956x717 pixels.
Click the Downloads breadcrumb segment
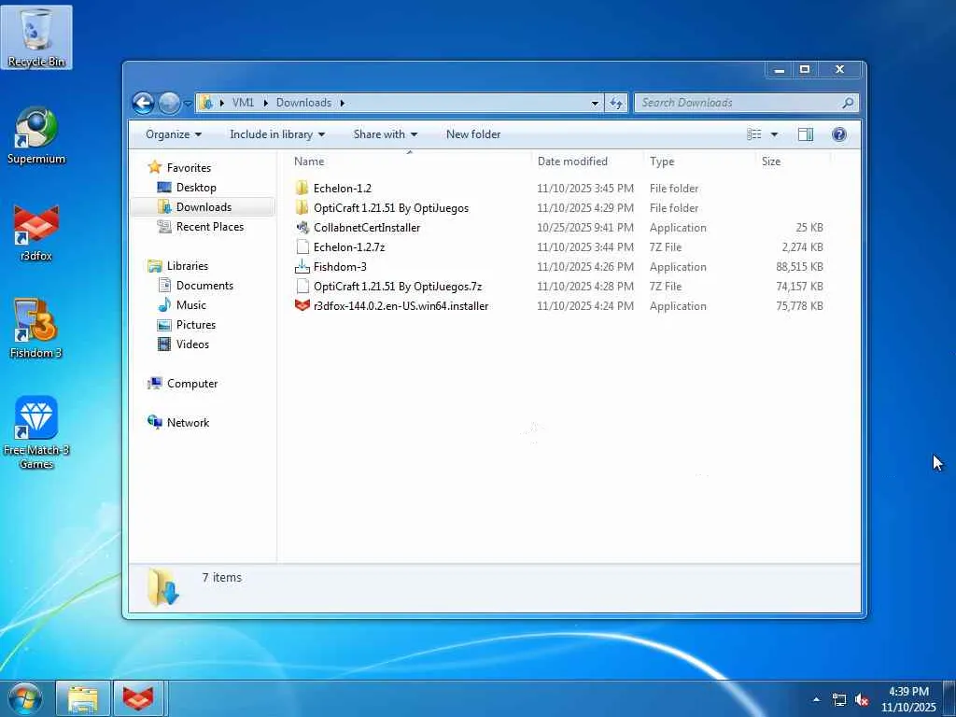click(303, 103)
